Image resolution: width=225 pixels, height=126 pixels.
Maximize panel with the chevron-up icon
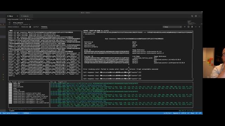pyautogui.click(x=196, y=27)
